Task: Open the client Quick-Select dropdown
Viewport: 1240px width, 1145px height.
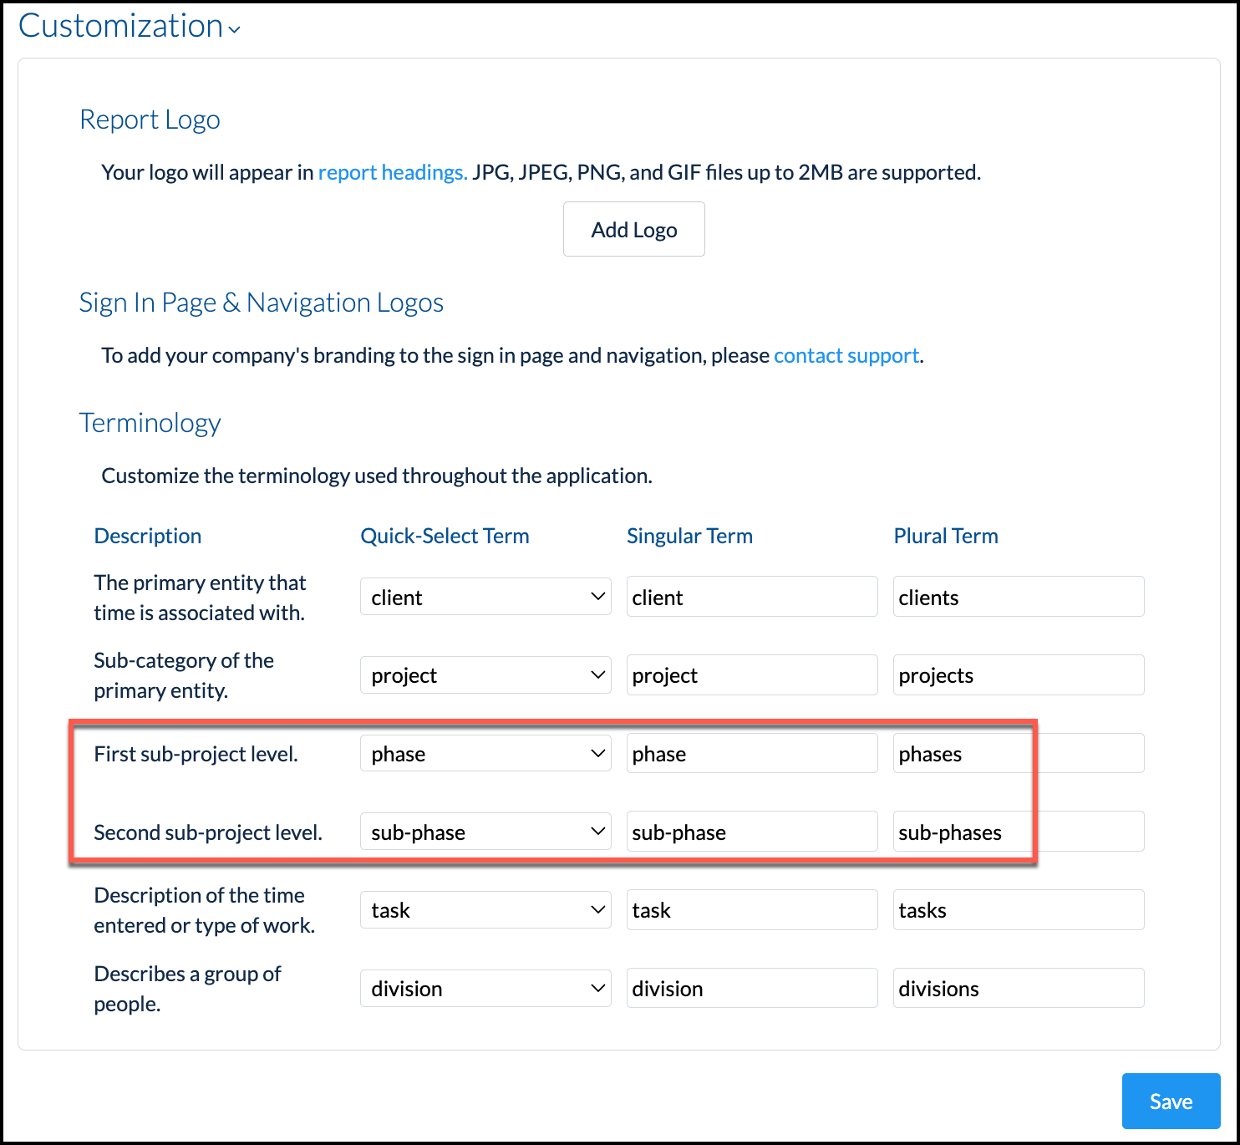Action: tap(485, 596)
